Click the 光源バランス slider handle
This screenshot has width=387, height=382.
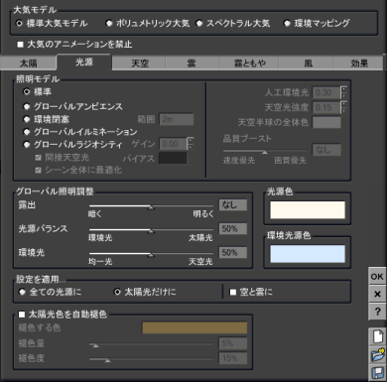tap(151, 231)
